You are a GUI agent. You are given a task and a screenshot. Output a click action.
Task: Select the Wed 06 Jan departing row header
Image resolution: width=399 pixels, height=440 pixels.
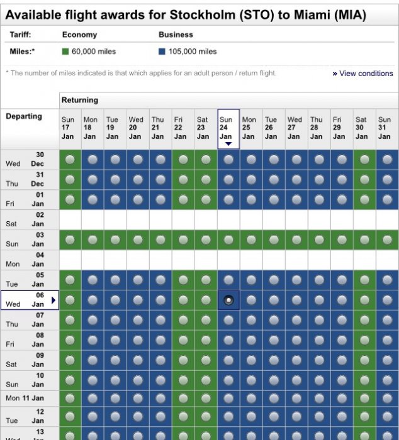(x=25, y=300)
